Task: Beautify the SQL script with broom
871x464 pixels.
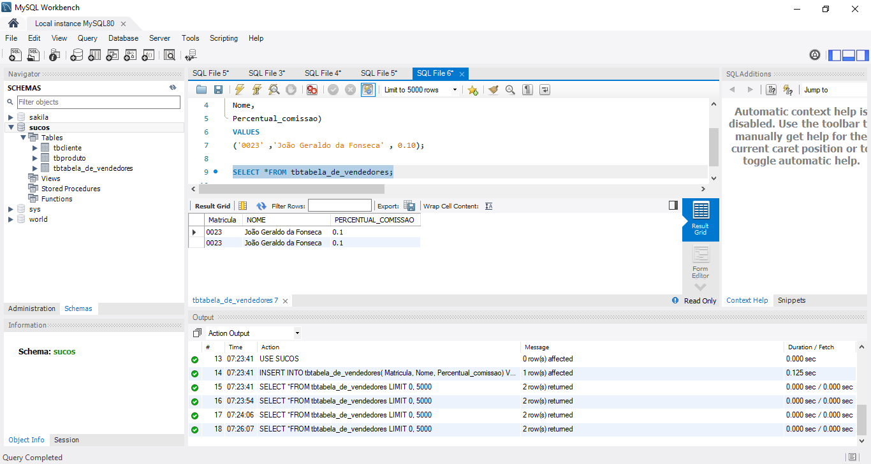Action: 493,90
